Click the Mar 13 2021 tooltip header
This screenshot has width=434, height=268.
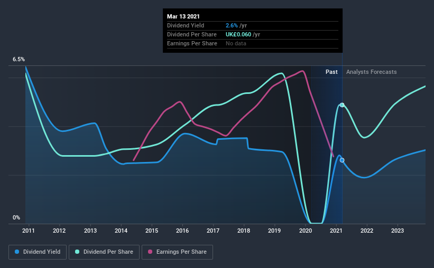tap(183, 16)
